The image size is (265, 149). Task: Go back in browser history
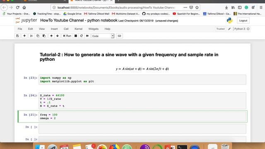click(4, 7)
